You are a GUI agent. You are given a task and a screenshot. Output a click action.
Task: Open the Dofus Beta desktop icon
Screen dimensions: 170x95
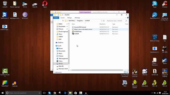tap(145, 83)
